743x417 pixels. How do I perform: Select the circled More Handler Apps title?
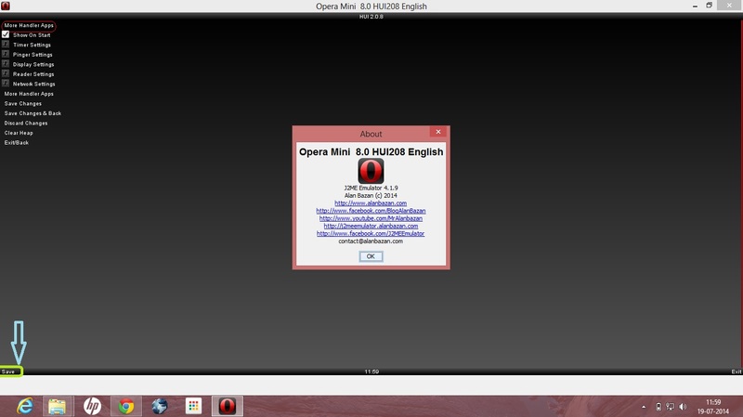[x=29, y=26]
